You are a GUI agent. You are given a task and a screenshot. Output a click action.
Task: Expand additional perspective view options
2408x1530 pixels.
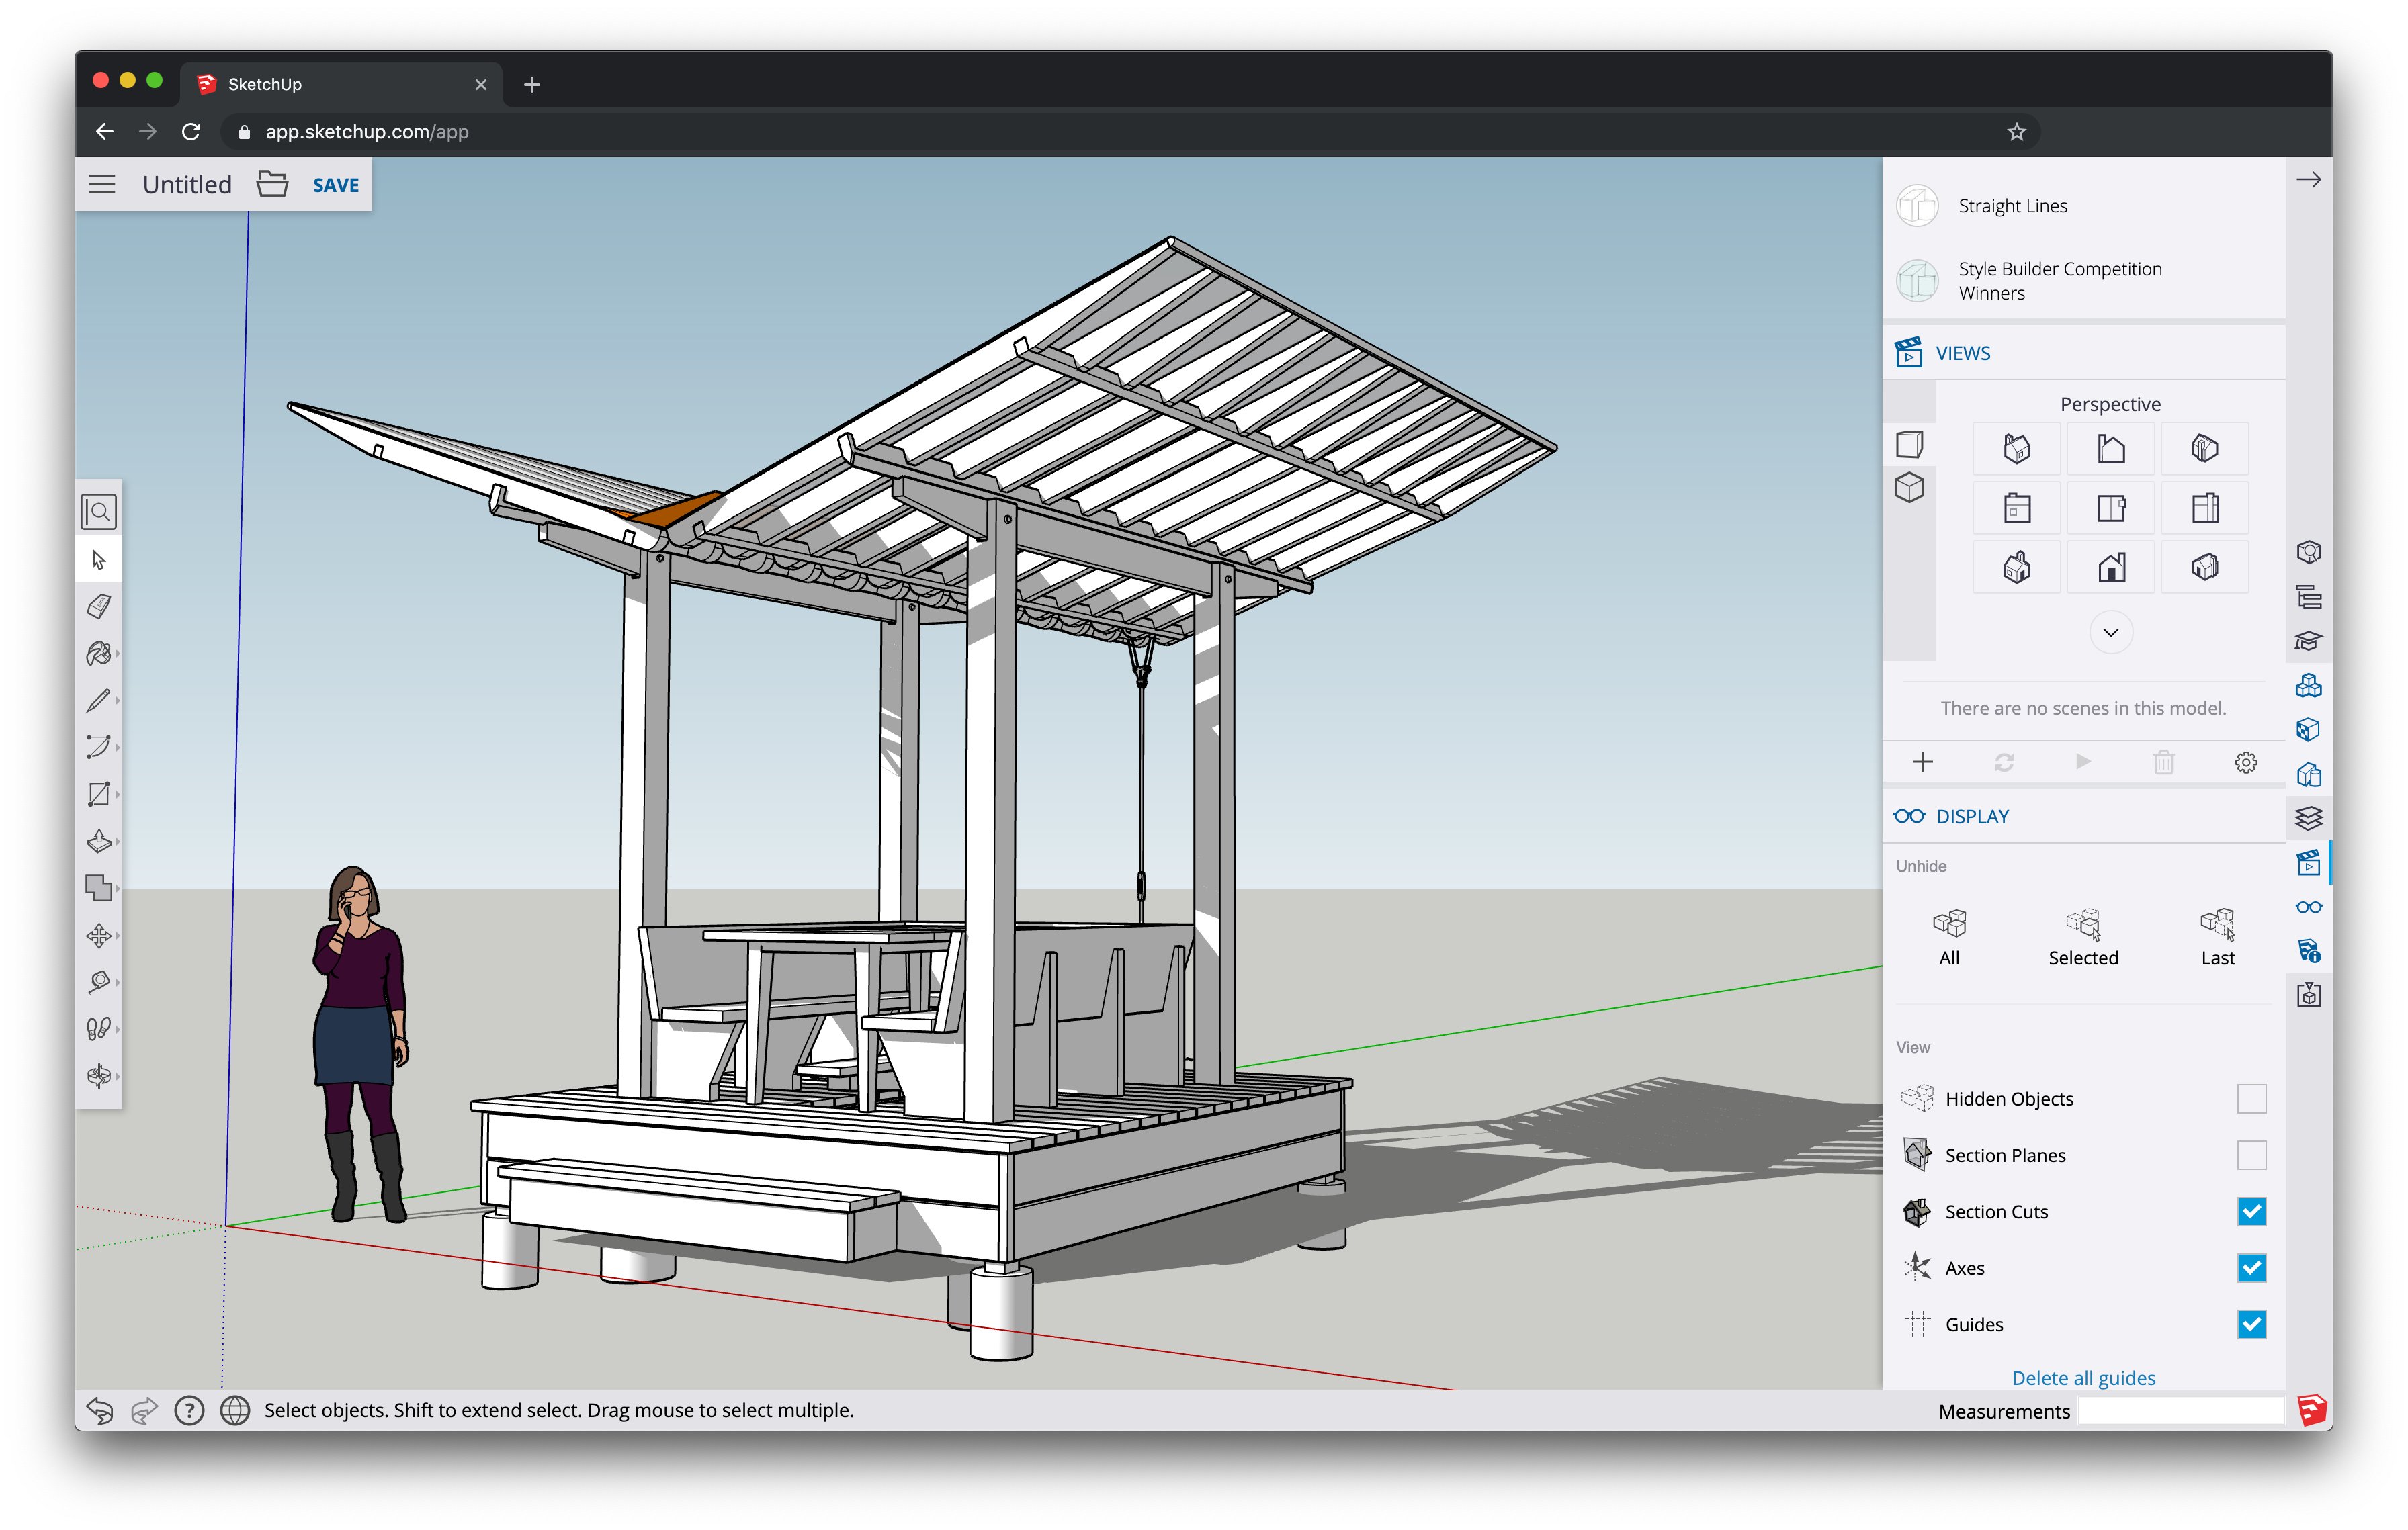pyautogui.click(x=2112, y=631)
